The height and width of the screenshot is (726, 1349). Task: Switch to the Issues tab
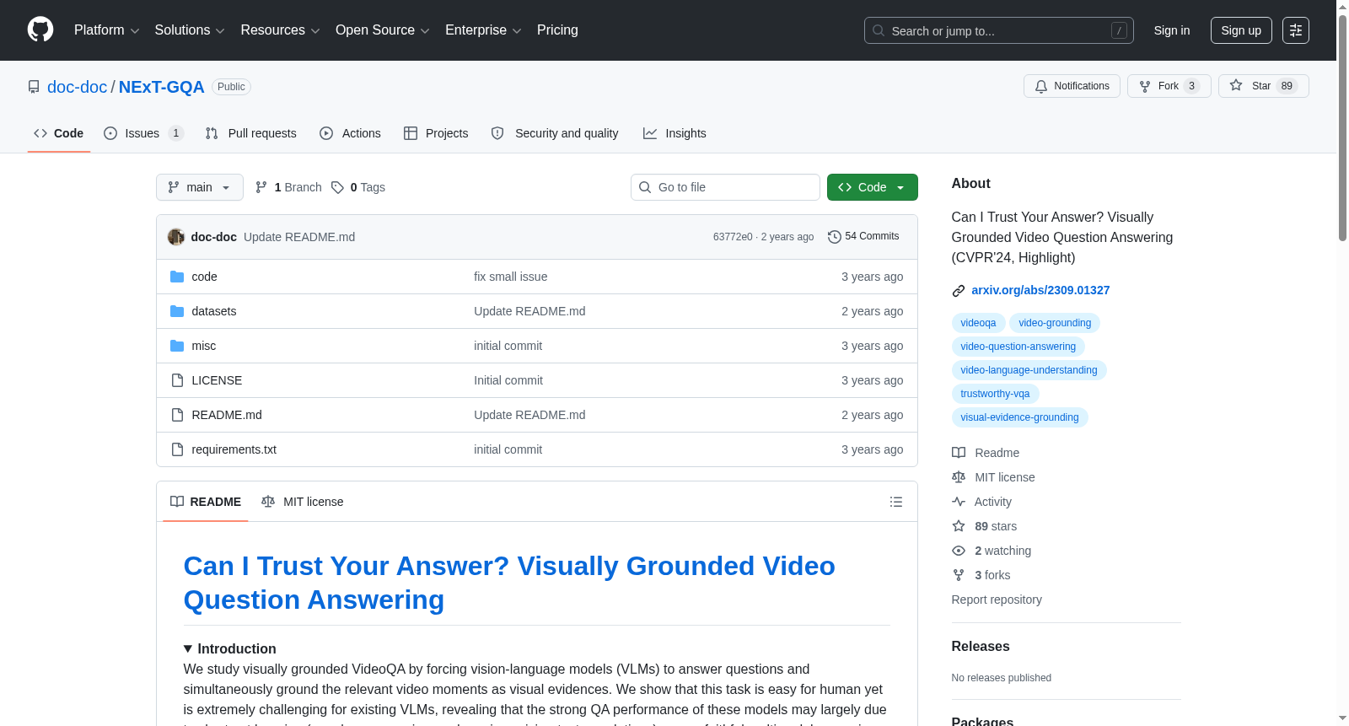click(143, 133)
